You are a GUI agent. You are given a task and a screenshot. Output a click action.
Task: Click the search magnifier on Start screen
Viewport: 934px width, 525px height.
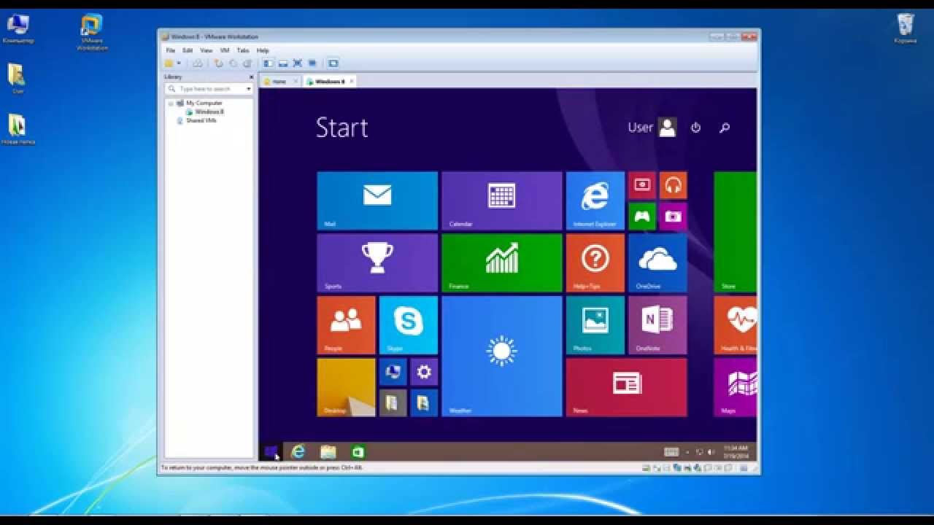725,128
